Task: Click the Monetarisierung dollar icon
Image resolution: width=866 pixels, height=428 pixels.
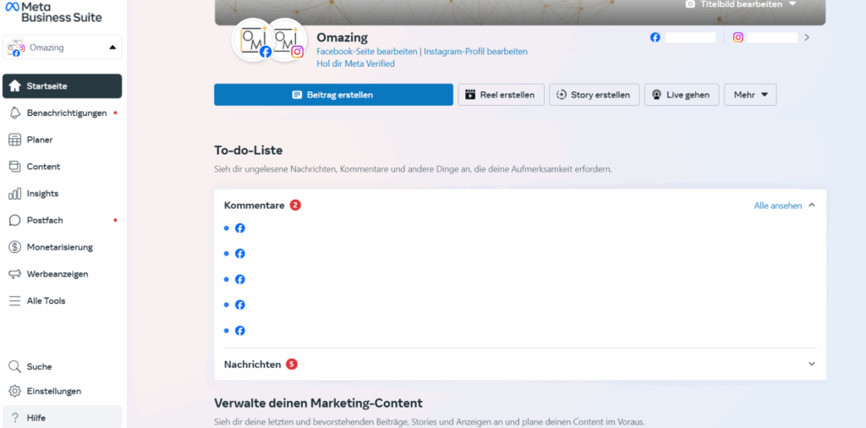Action: (14, 248)
